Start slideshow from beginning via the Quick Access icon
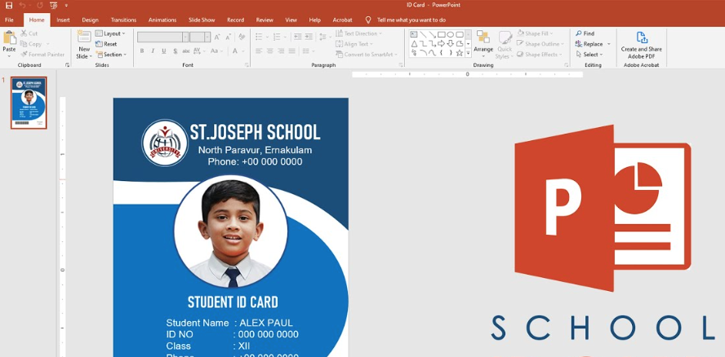The width and height of the screenshot is (725, 357). [x=53, y=5]
